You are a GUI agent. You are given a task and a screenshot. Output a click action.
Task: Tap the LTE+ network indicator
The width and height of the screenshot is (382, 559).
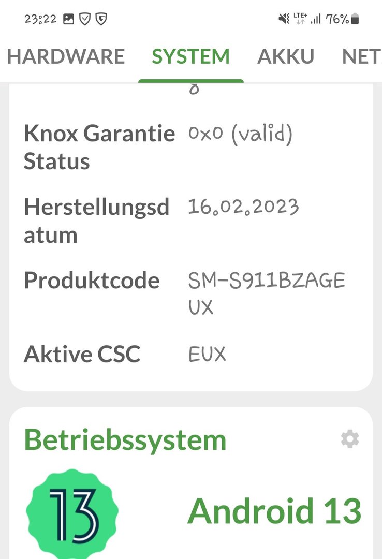300,19
